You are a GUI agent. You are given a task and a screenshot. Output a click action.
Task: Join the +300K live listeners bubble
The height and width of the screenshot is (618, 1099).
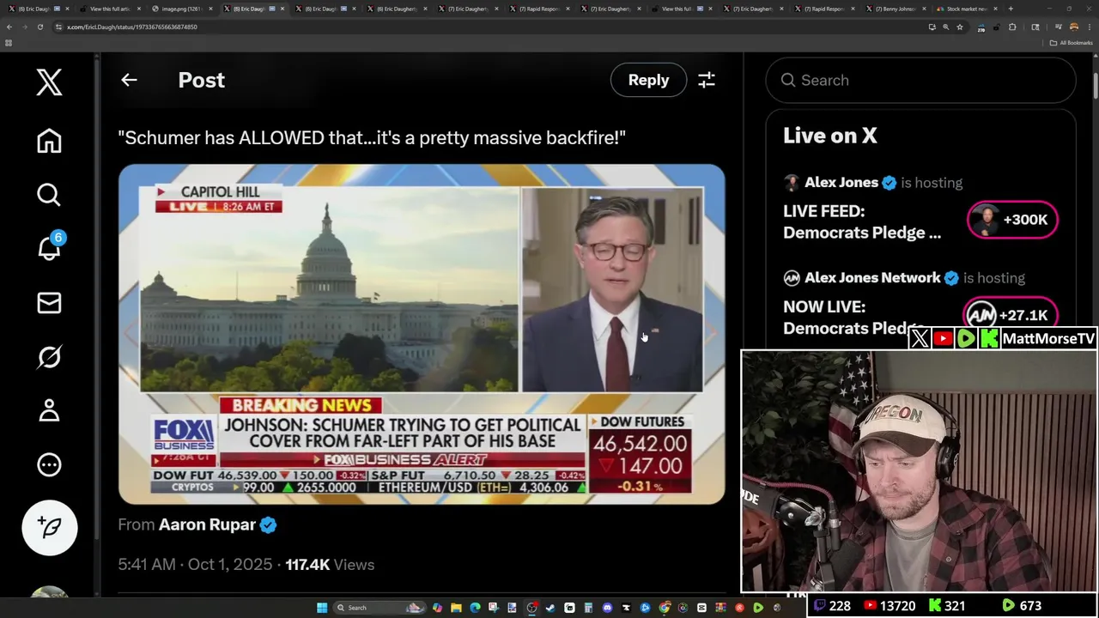coord(1012,220)
